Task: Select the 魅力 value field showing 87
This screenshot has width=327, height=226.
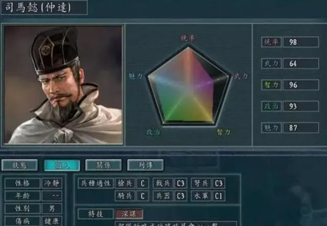Action: [x=301, y=128]
